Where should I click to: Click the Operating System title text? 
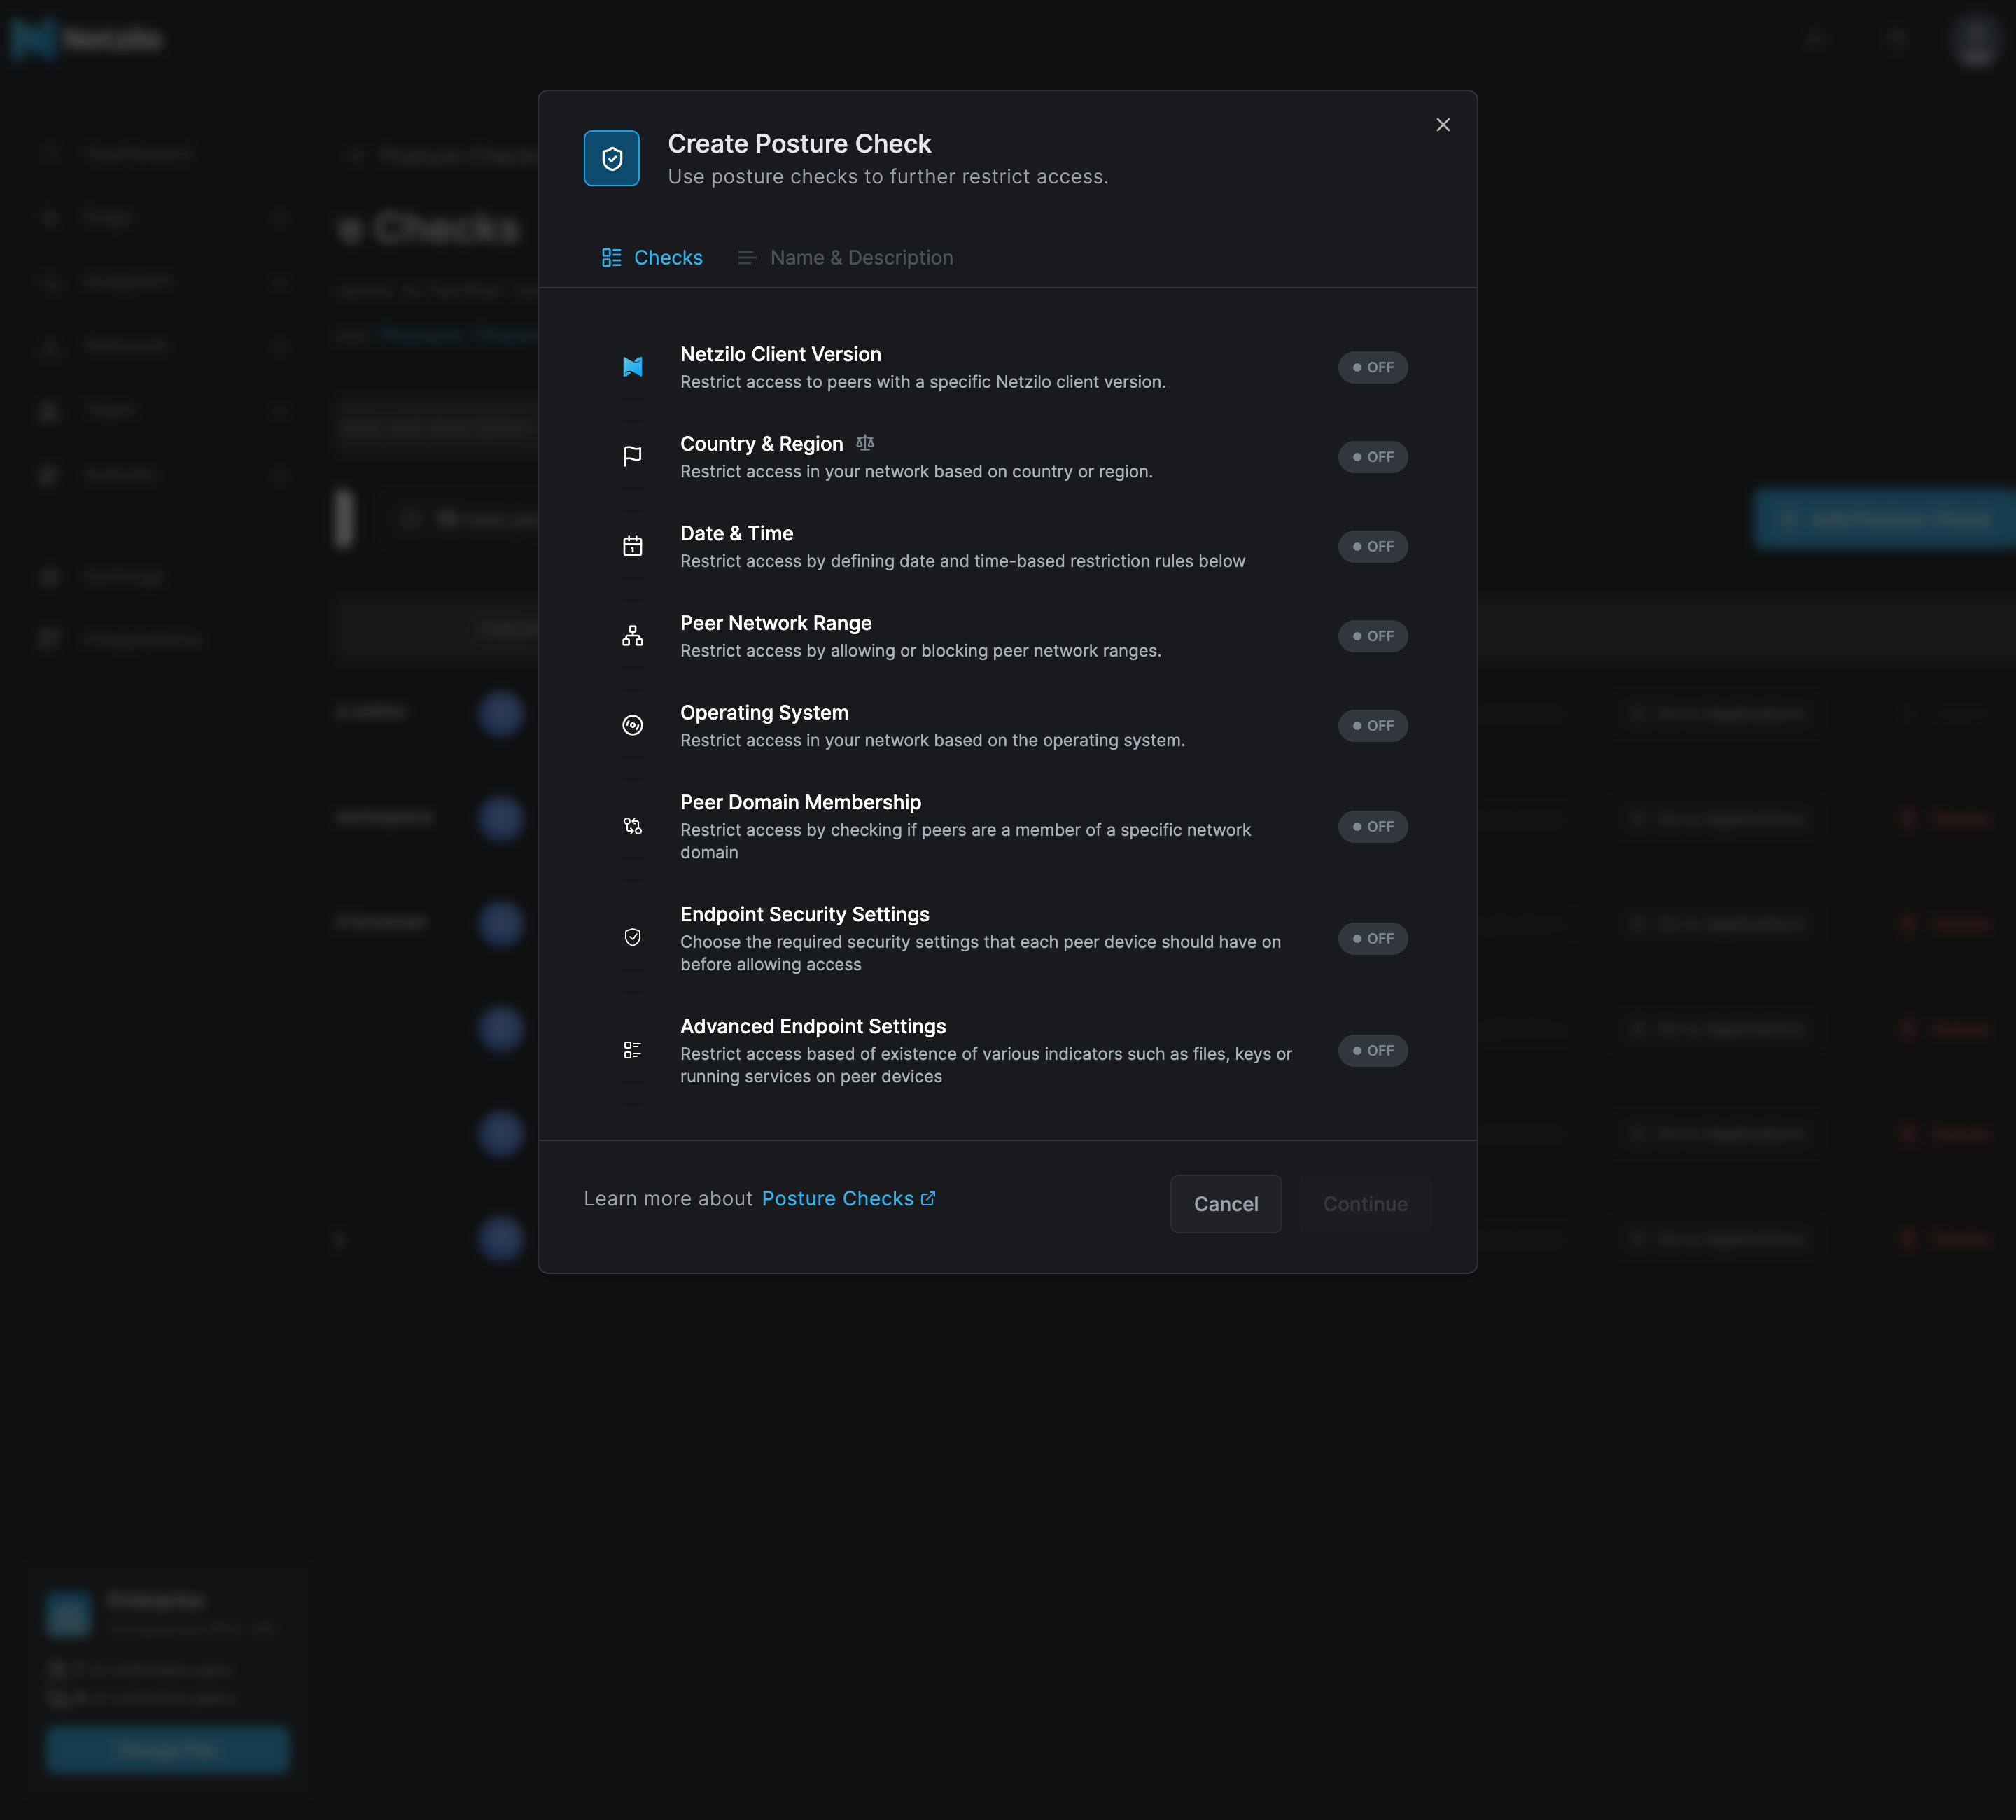click(764, 713)
